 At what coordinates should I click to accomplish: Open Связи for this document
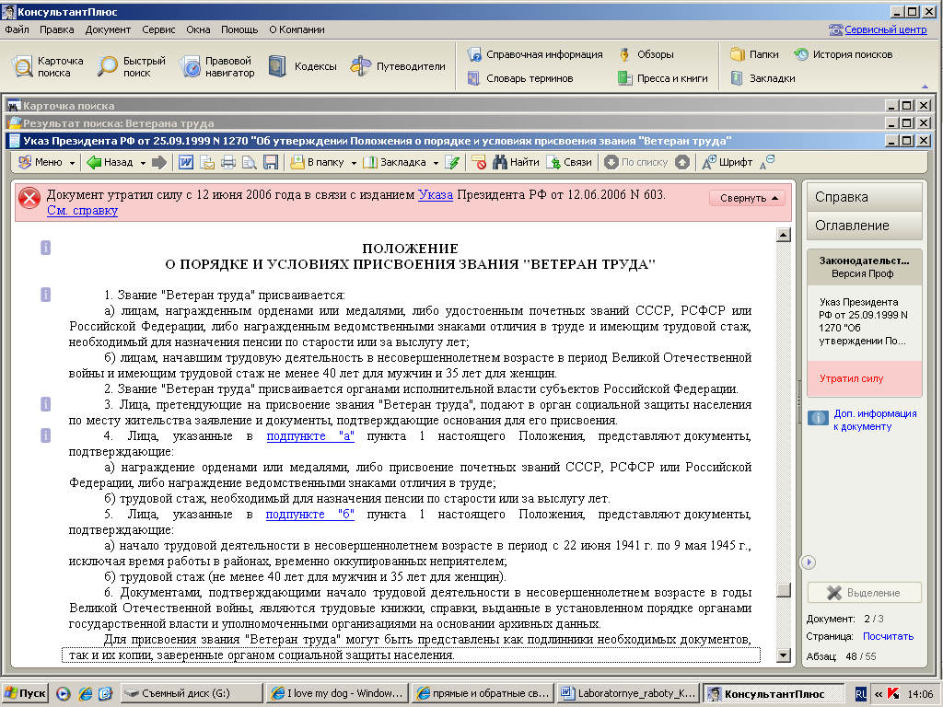tap(569, 162)
